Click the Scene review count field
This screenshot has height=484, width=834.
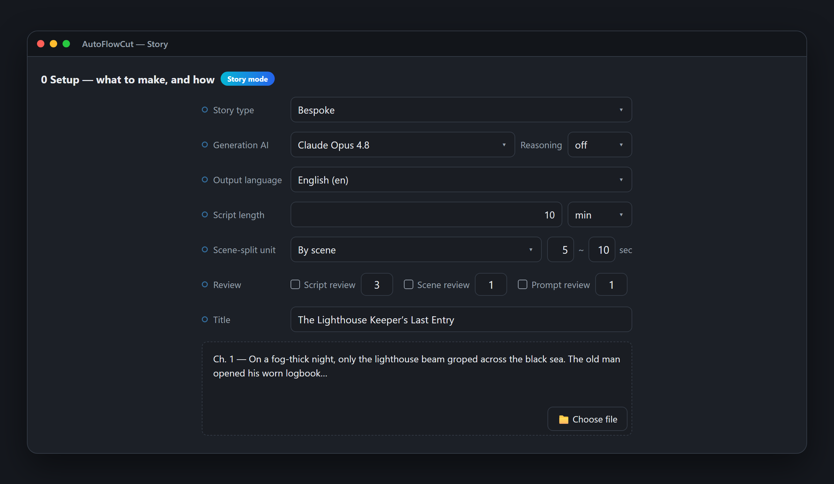491,284
